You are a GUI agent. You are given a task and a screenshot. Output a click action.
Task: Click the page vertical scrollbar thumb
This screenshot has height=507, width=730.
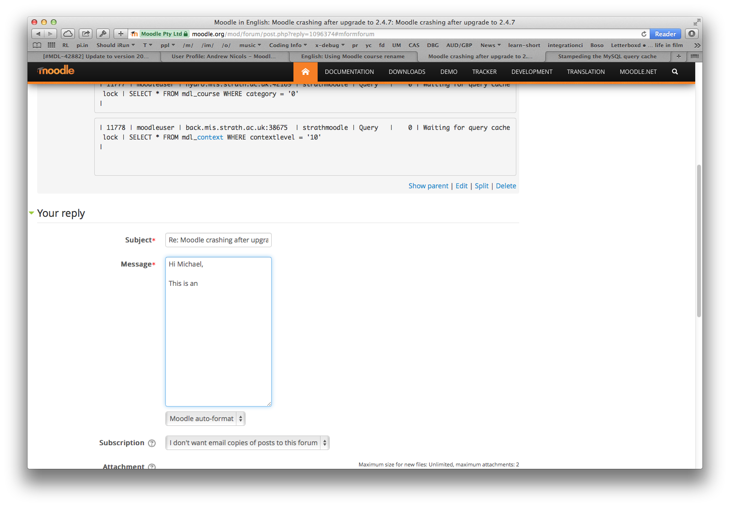[699, 240]
